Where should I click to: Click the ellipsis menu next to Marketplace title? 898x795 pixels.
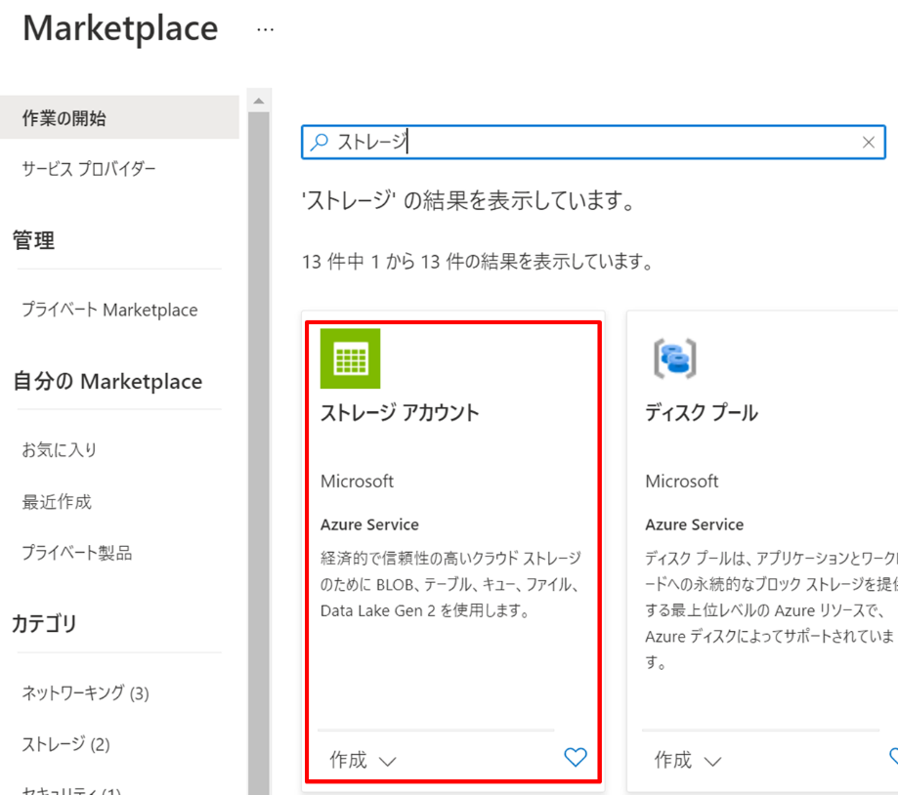click(x=265, y=29)
